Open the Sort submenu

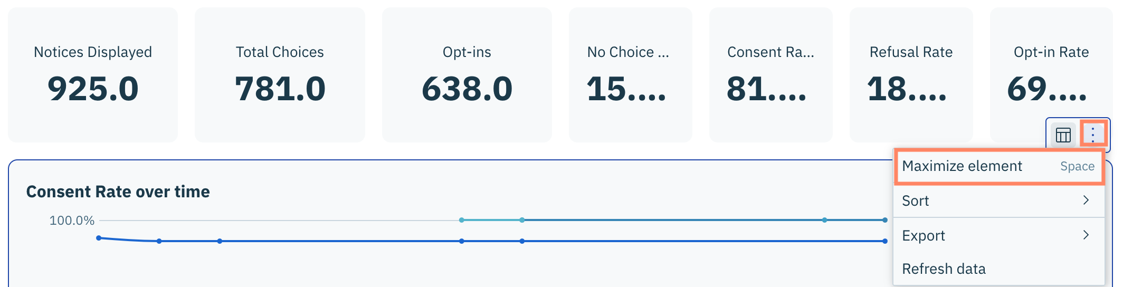pos(916,201)
